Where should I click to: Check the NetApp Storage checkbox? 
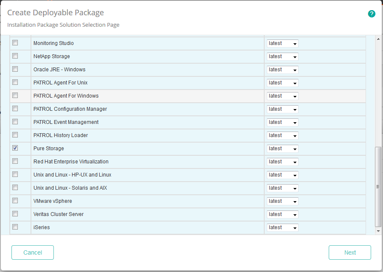pos(15,56)
